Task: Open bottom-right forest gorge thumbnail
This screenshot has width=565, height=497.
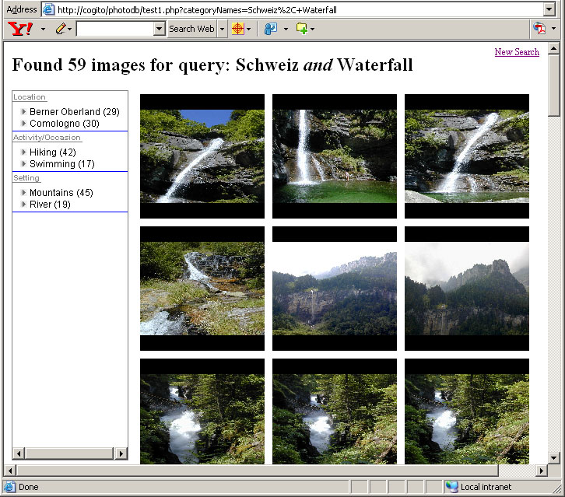Action: point(467,411)
